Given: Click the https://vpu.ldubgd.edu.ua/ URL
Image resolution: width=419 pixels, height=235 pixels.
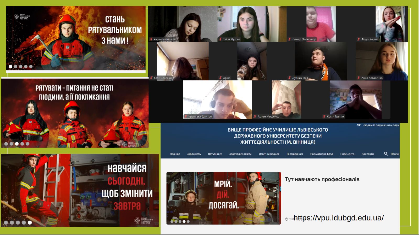Looking at the screenshot, I should pyautogui.click(x=339, y=218).
